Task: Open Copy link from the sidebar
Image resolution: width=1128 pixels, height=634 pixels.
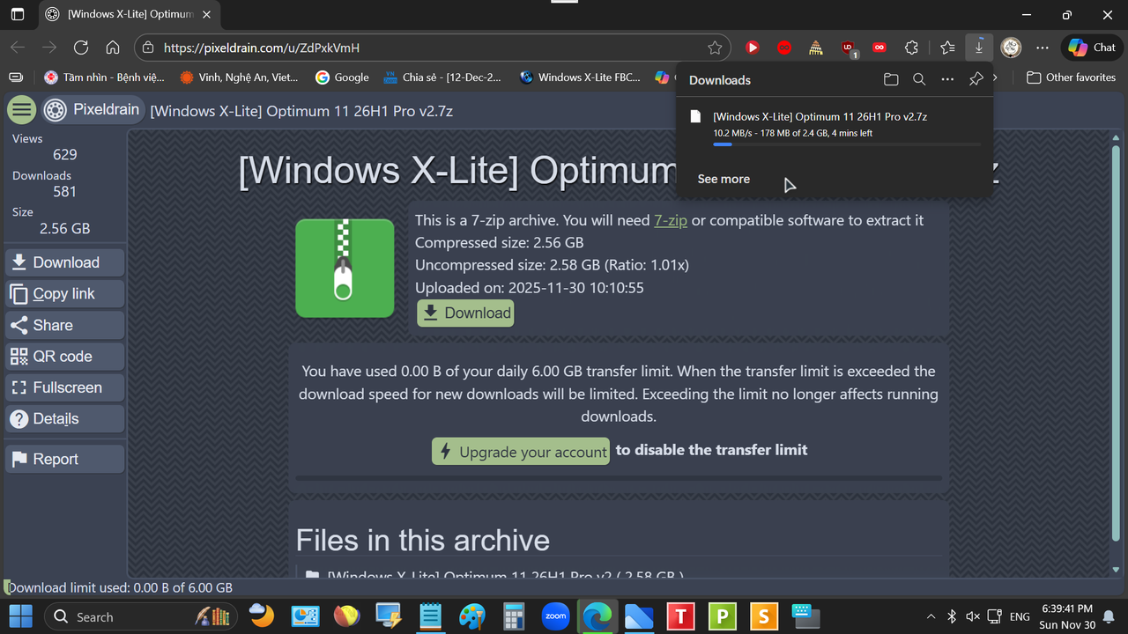Action: click(x=64, y=293)
